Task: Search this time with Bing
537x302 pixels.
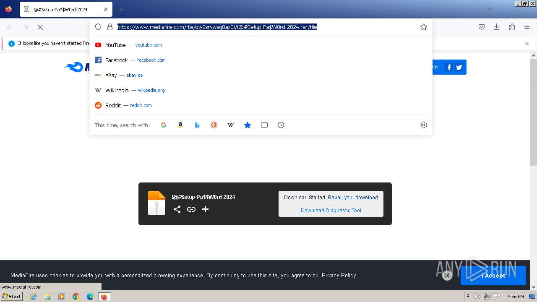Action: point(197,125)
